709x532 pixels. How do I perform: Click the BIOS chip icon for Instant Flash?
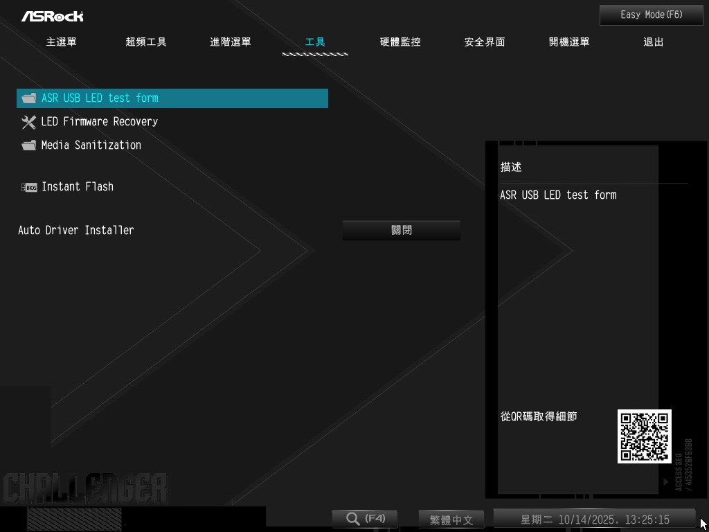coord(28,187)
